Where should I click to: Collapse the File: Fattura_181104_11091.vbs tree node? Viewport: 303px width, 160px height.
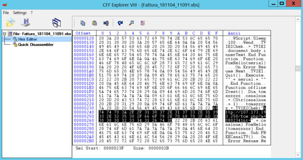click(4, 34)
